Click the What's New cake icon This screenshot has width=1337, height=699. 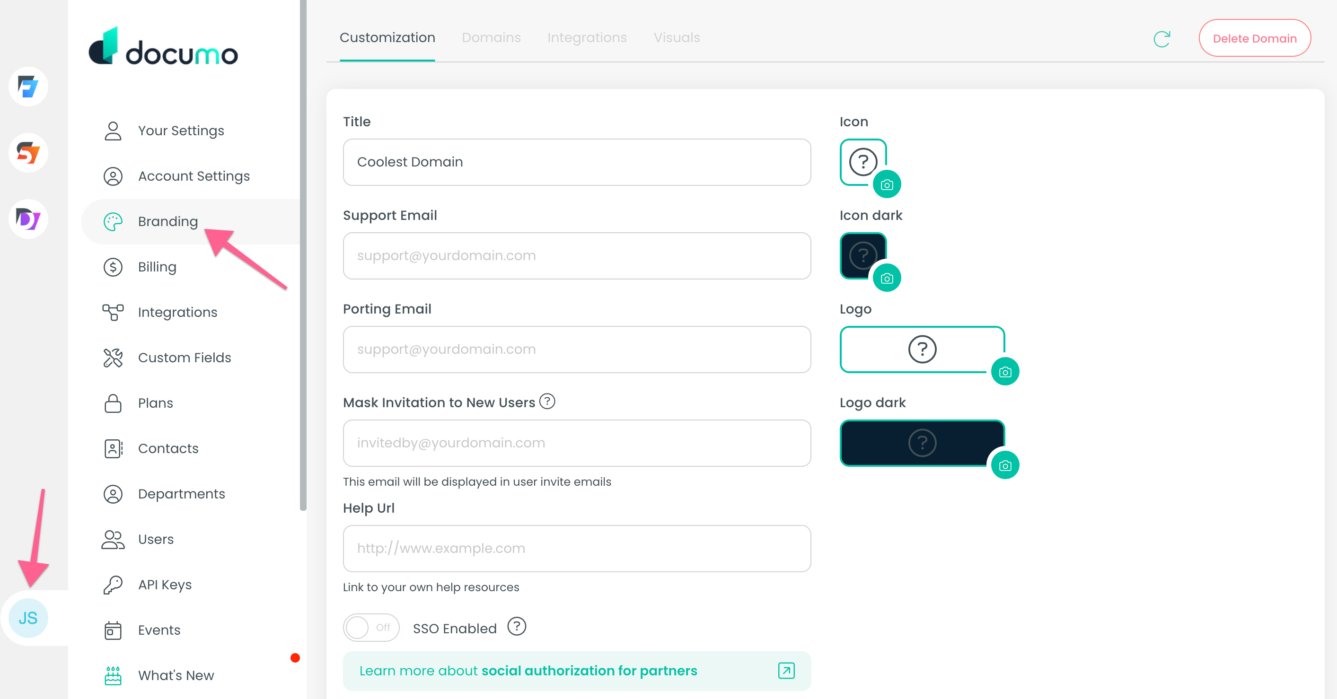[x=113, y=674]
